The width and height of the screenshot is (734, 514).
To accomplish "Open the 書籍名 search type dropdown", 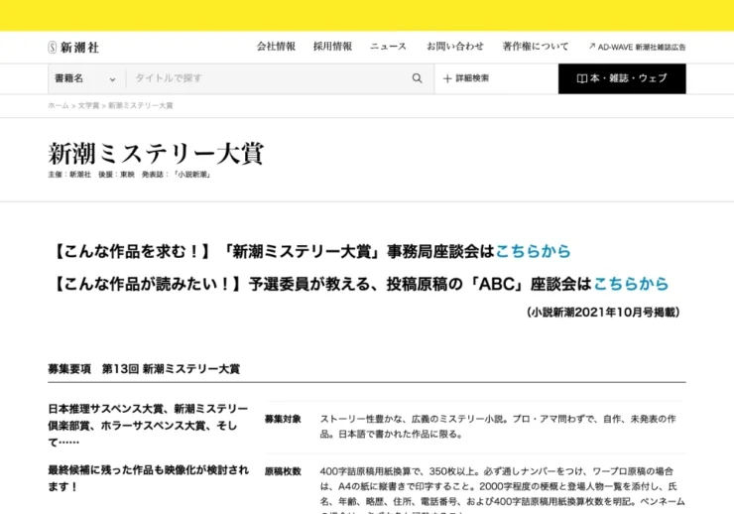I will 86,78.
